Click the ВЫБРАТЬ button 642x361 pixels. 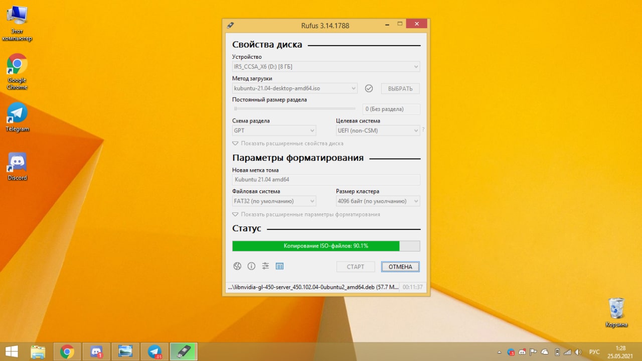tap(400, 88)
